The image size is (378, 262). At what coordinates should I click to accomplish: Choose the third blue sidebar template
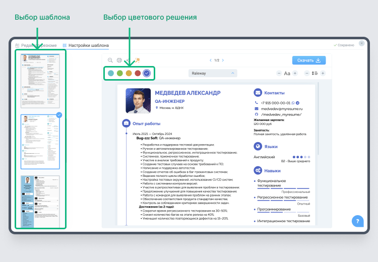(x=40, y=201)
